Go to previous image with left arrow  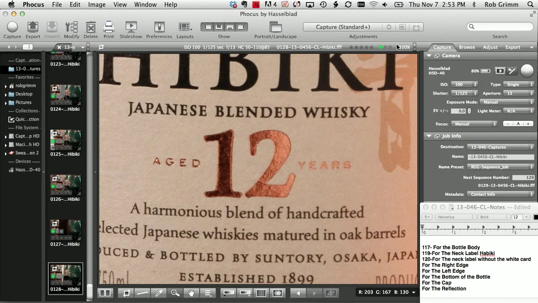click(298, 293)
